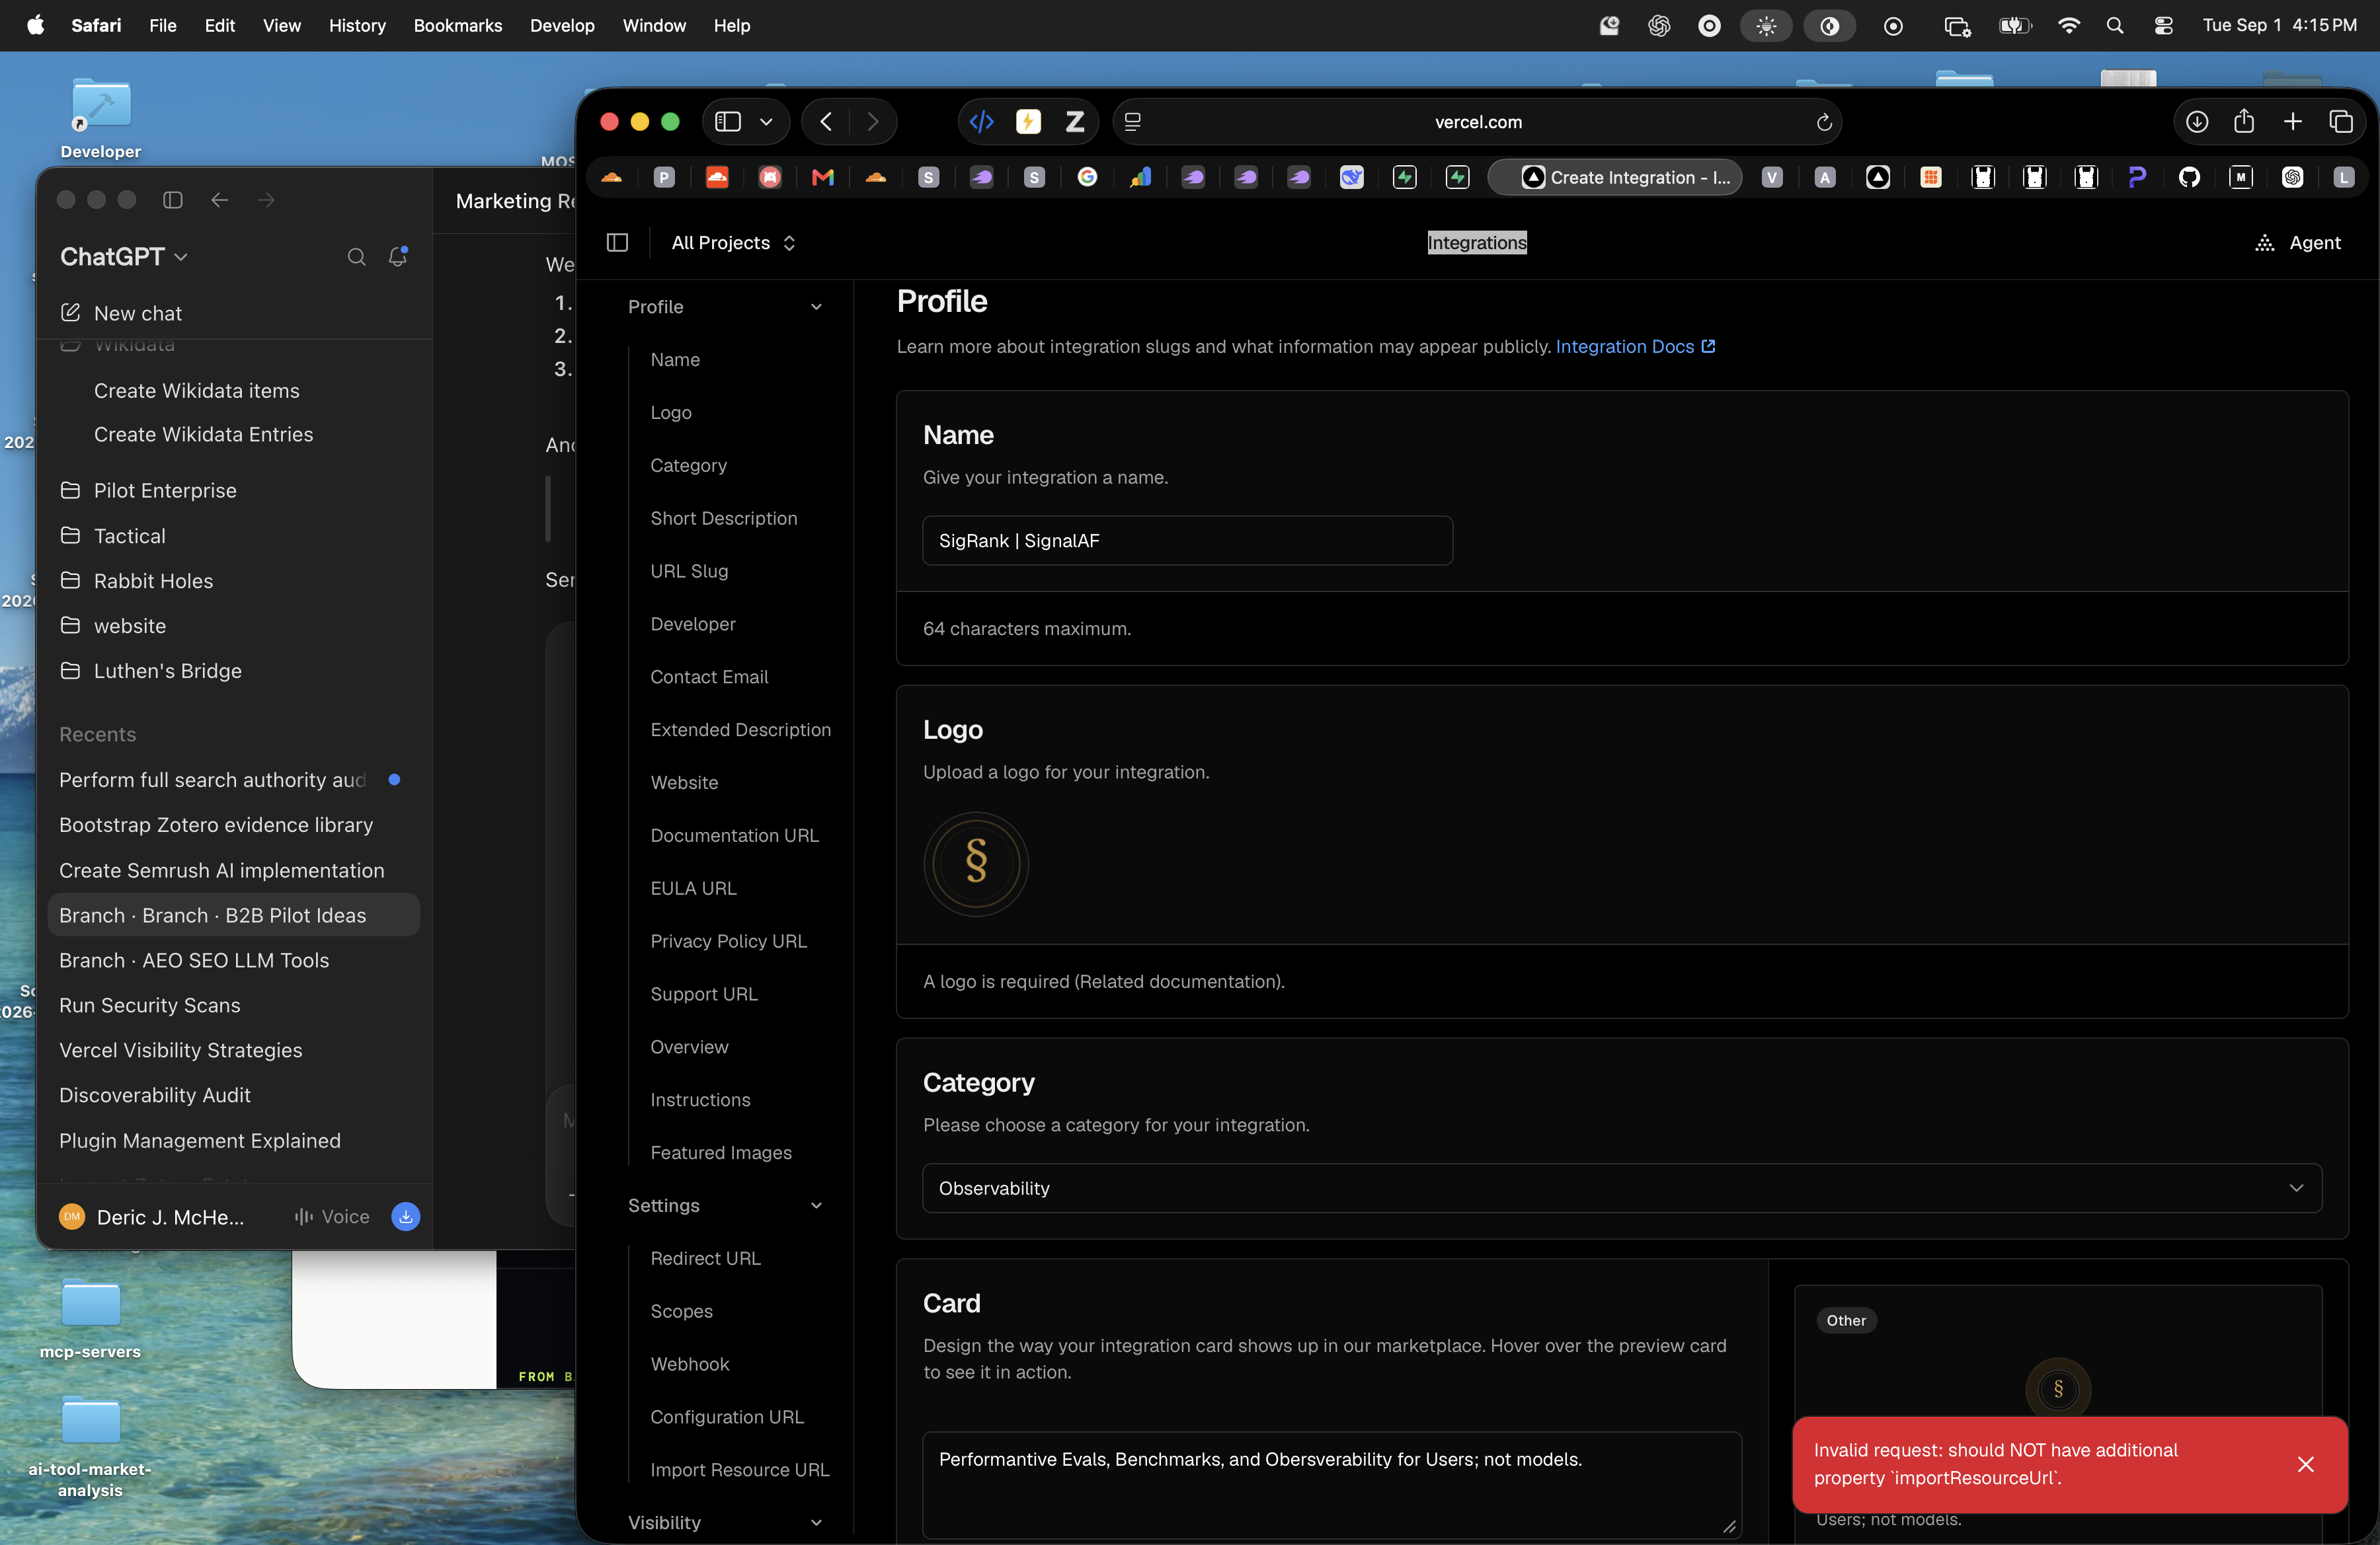Open Bootstrap Zotero evidence library chat
This screenshot has height=1545, width=2380.
tap(216, 825)
